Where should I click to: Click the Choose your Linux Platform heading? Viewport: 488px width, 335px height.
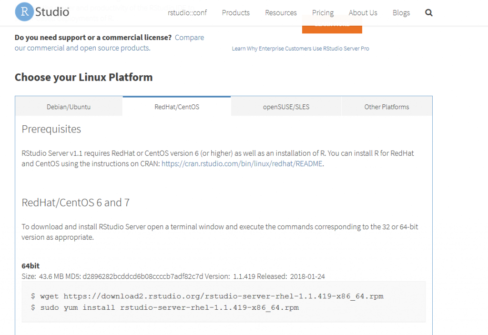(84, 77)
